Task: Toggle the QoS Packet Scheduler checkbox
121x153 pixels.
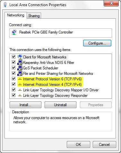Action: [13, 68]
